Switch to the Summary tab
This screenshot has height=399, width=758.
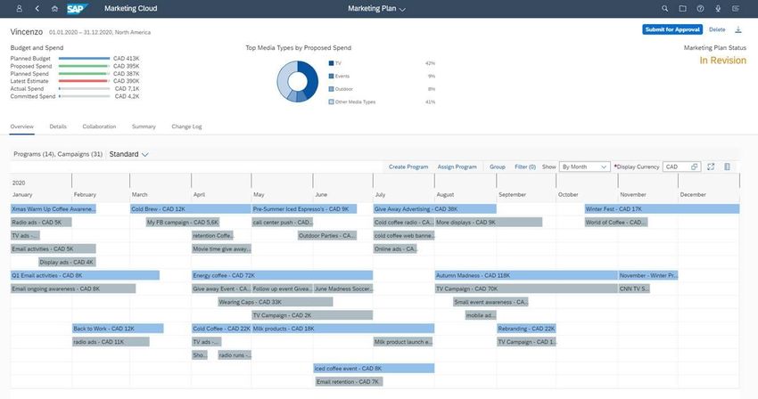pyautogui.click(x=144, y=126)
